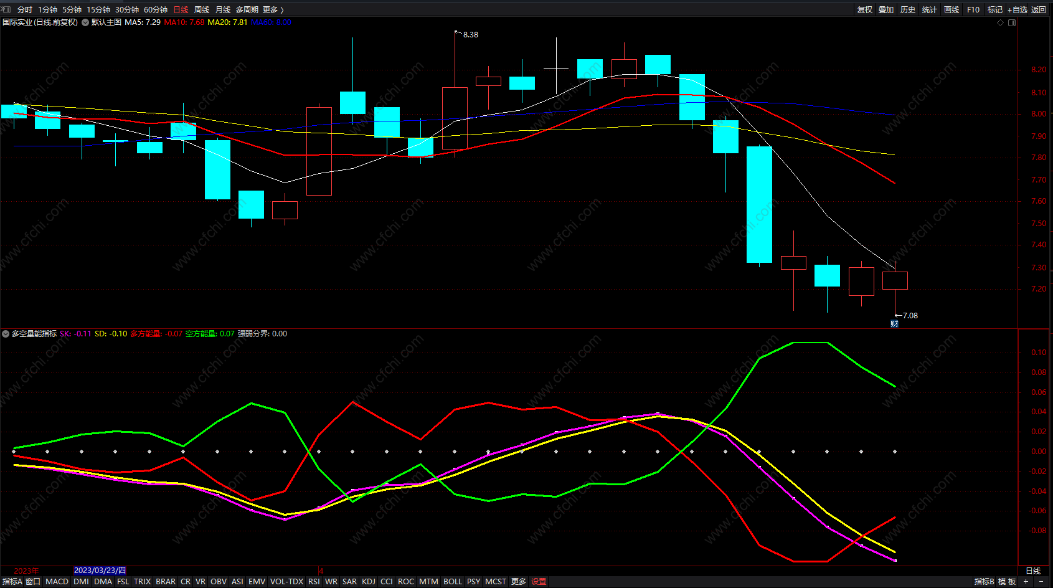
Task: Toggle 复权 price adjustment
Action: [865, 9]
